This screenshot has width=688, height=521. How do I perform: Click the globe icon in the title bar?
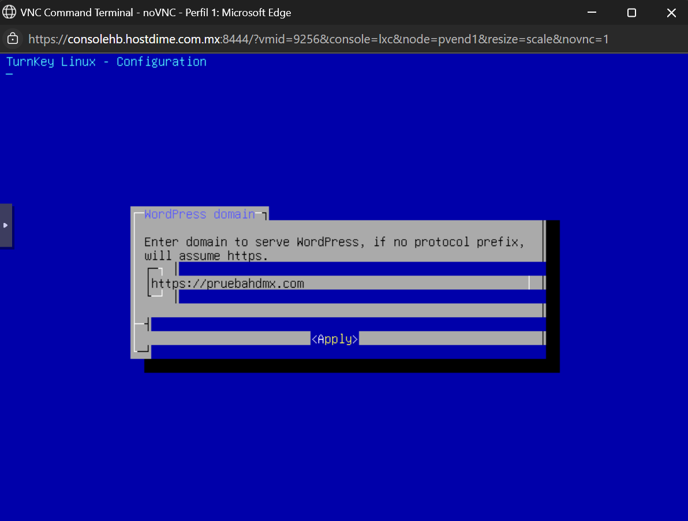9,12
